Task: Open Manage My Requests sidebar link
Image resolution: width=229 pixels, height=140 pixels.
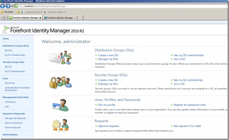Action: click(15, 118)
